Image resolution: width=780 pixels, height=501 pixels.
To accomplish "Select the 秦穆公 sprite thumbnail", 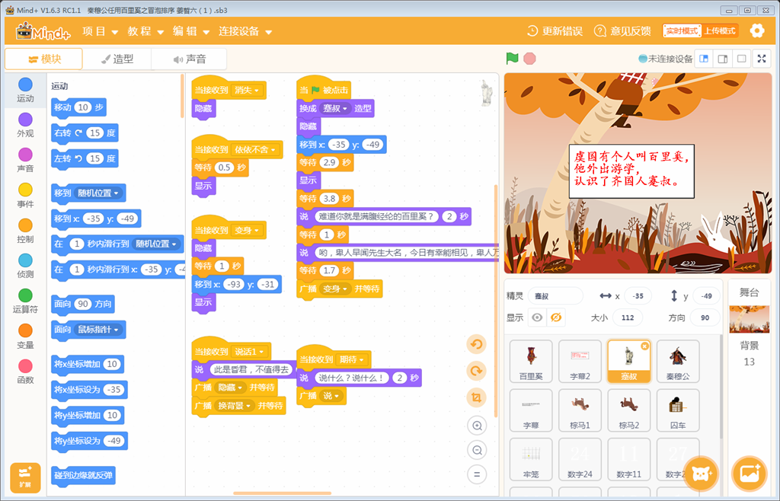I will pyautogui.click(x=677, y=362).
